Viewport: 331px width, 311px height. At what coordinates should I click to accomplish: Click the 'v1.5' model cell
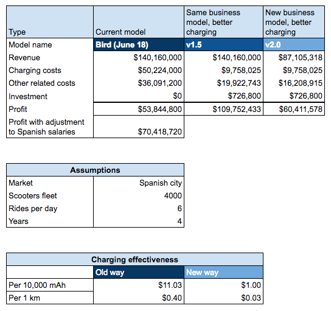point(223,44)
